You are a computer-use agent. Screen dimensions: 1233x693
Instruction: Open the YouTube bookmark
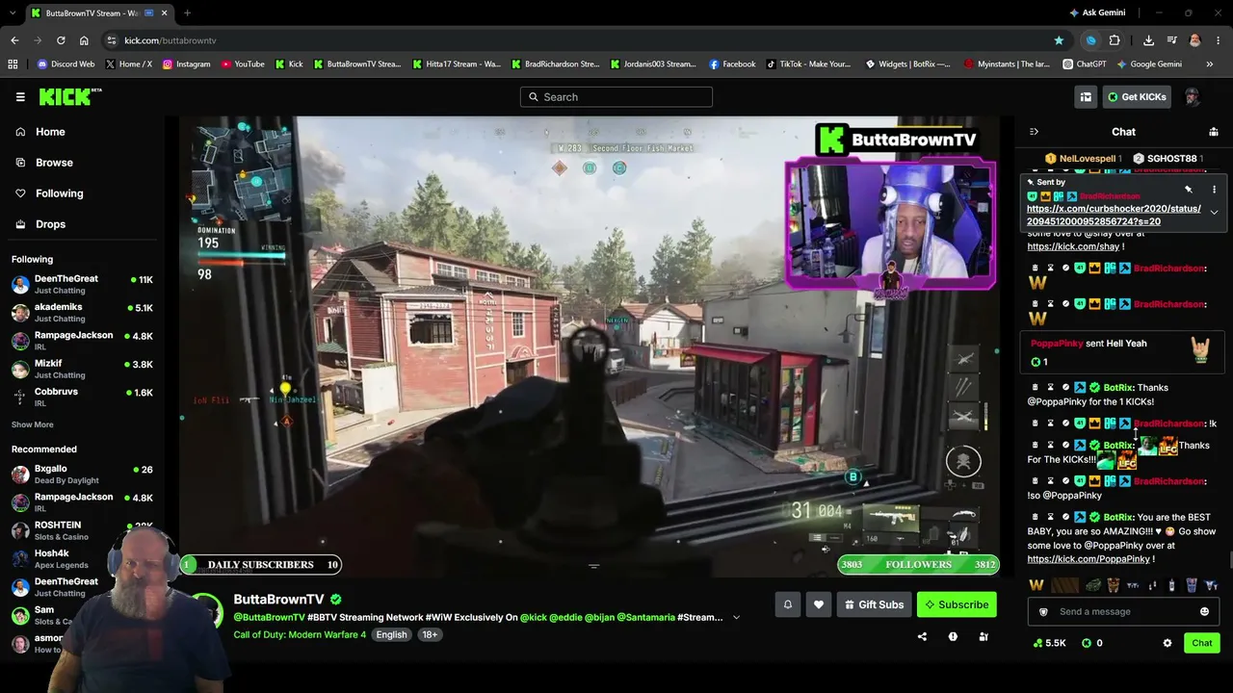pos(243,64)
